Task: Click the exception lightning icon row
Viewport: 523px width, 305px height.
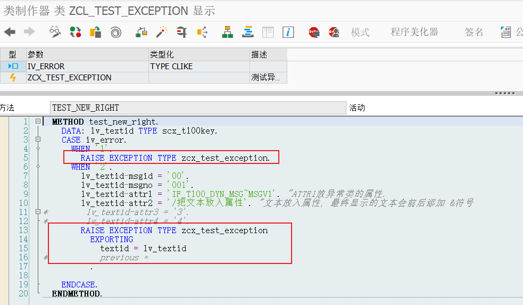Action: click(x=13, y=77)
